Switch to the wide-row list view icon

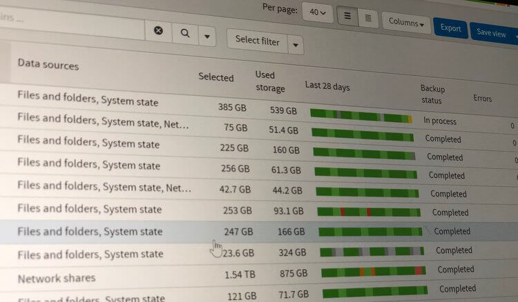click(347, 15)
